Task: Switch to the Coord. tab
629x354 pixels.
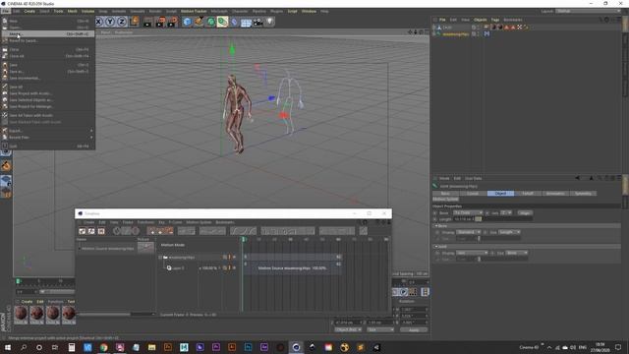Action: pyautogui.click(x=473, y=194)
